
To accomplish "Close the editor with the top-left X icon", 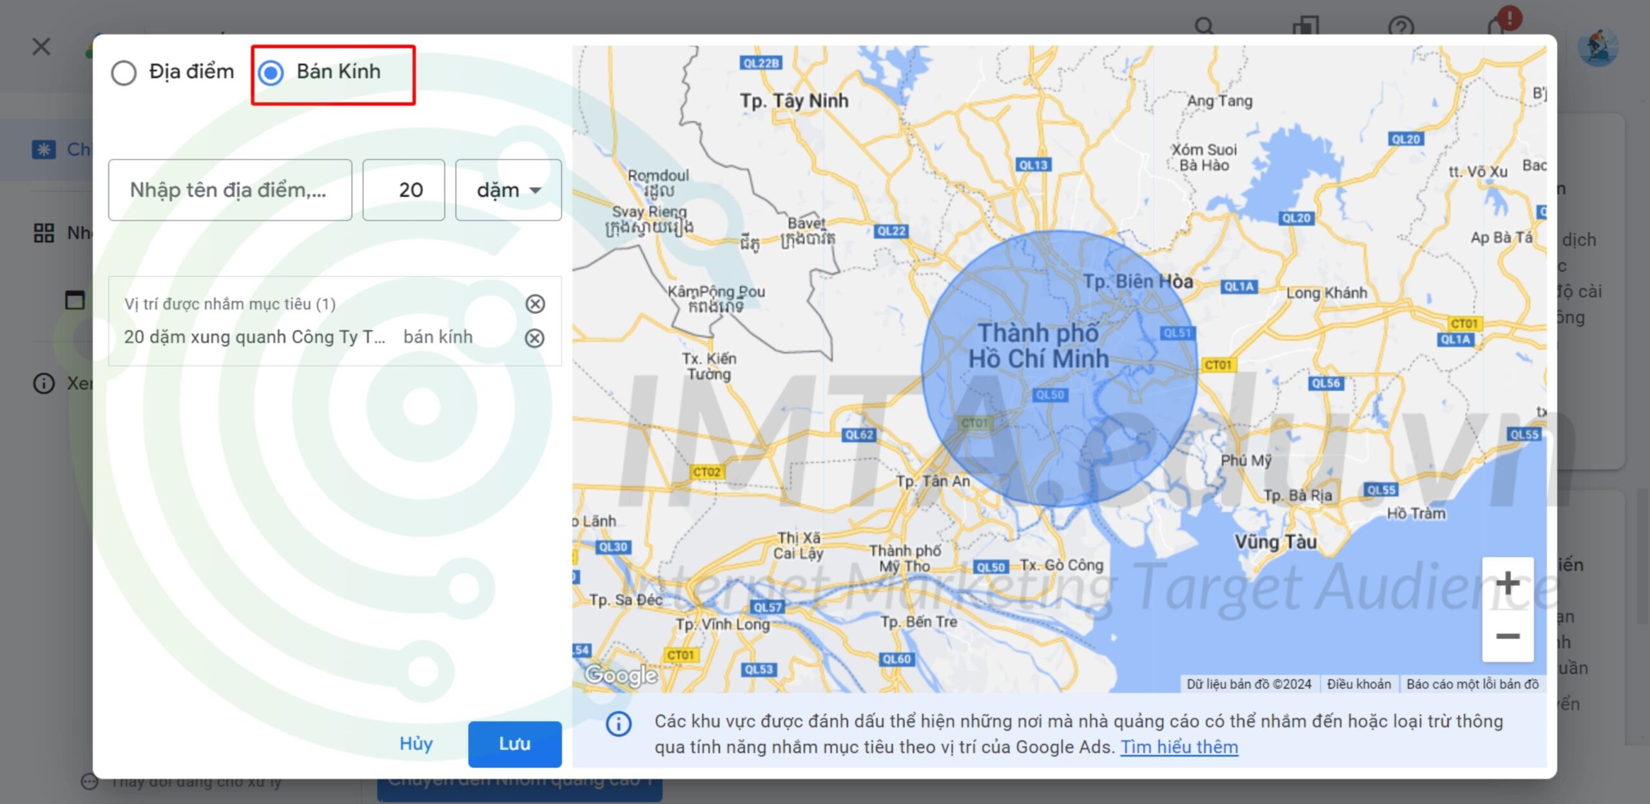I will [41, 46].
